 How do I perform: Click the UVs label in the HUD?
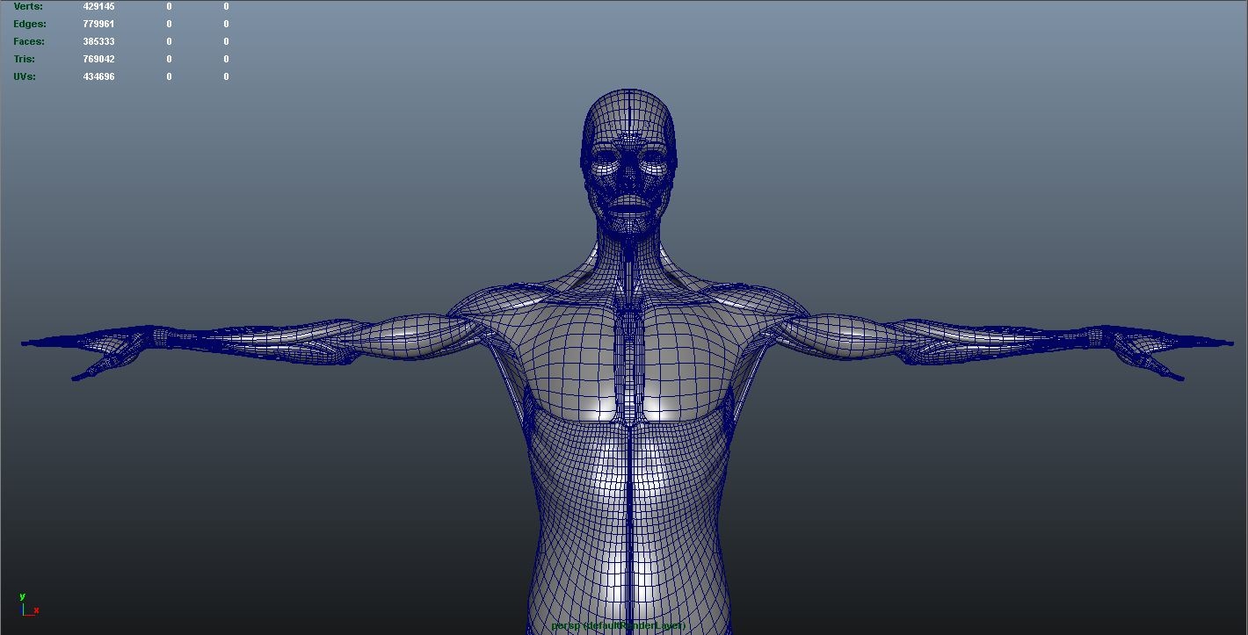click(x=23, y=76)
